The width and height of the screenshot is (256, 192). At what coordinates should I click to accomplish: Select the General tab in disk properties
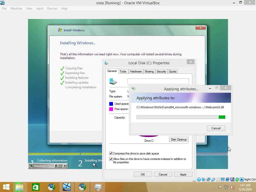click(x=112, y=71)
